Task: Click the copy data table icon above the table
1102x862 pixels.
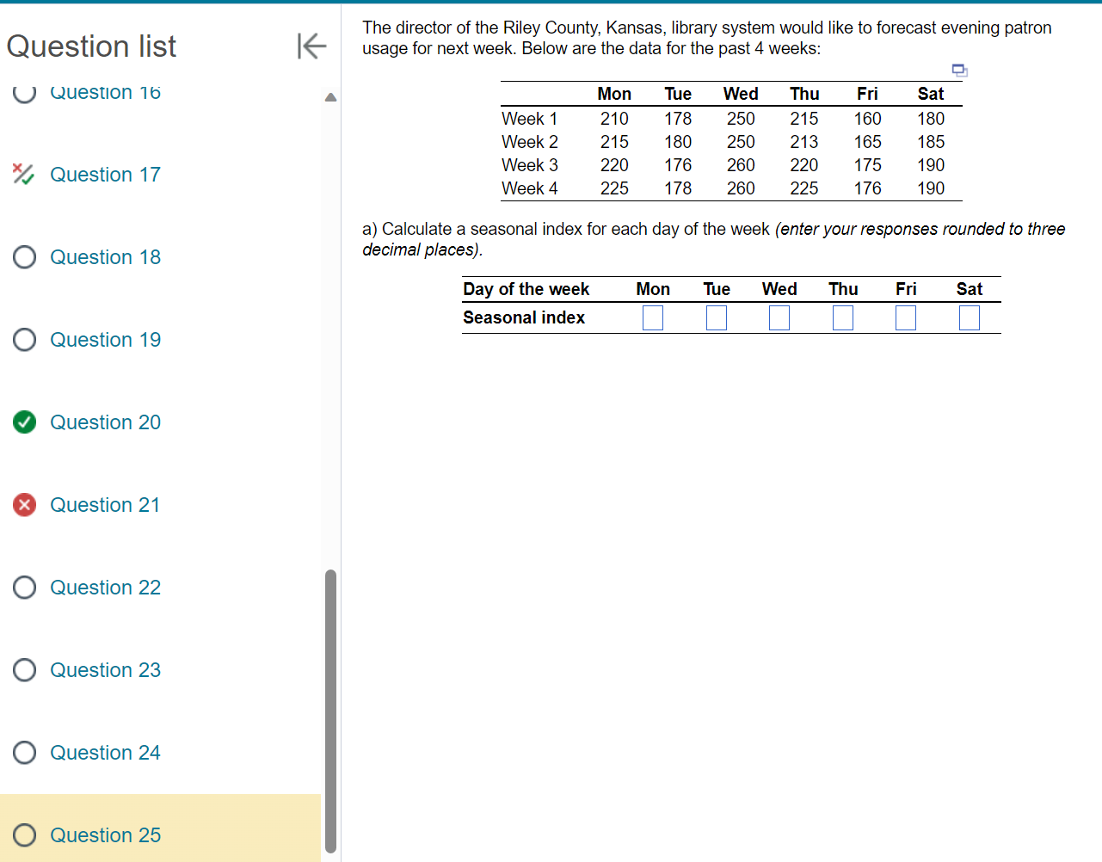Action: (x=959, y=70)
